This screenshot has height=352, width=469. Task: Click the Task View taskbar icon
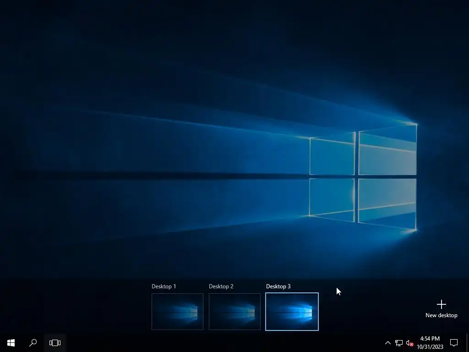coord(55,343)
